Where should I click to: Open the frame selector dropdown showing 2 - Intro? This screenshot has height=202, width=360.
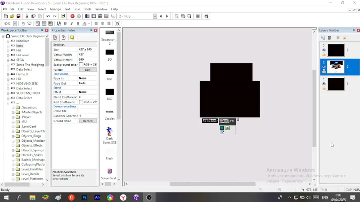(155, 16)
